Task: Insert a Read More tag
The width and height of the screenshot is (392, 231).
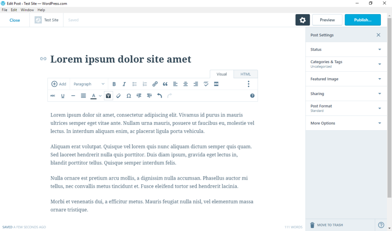Action: 216,84
